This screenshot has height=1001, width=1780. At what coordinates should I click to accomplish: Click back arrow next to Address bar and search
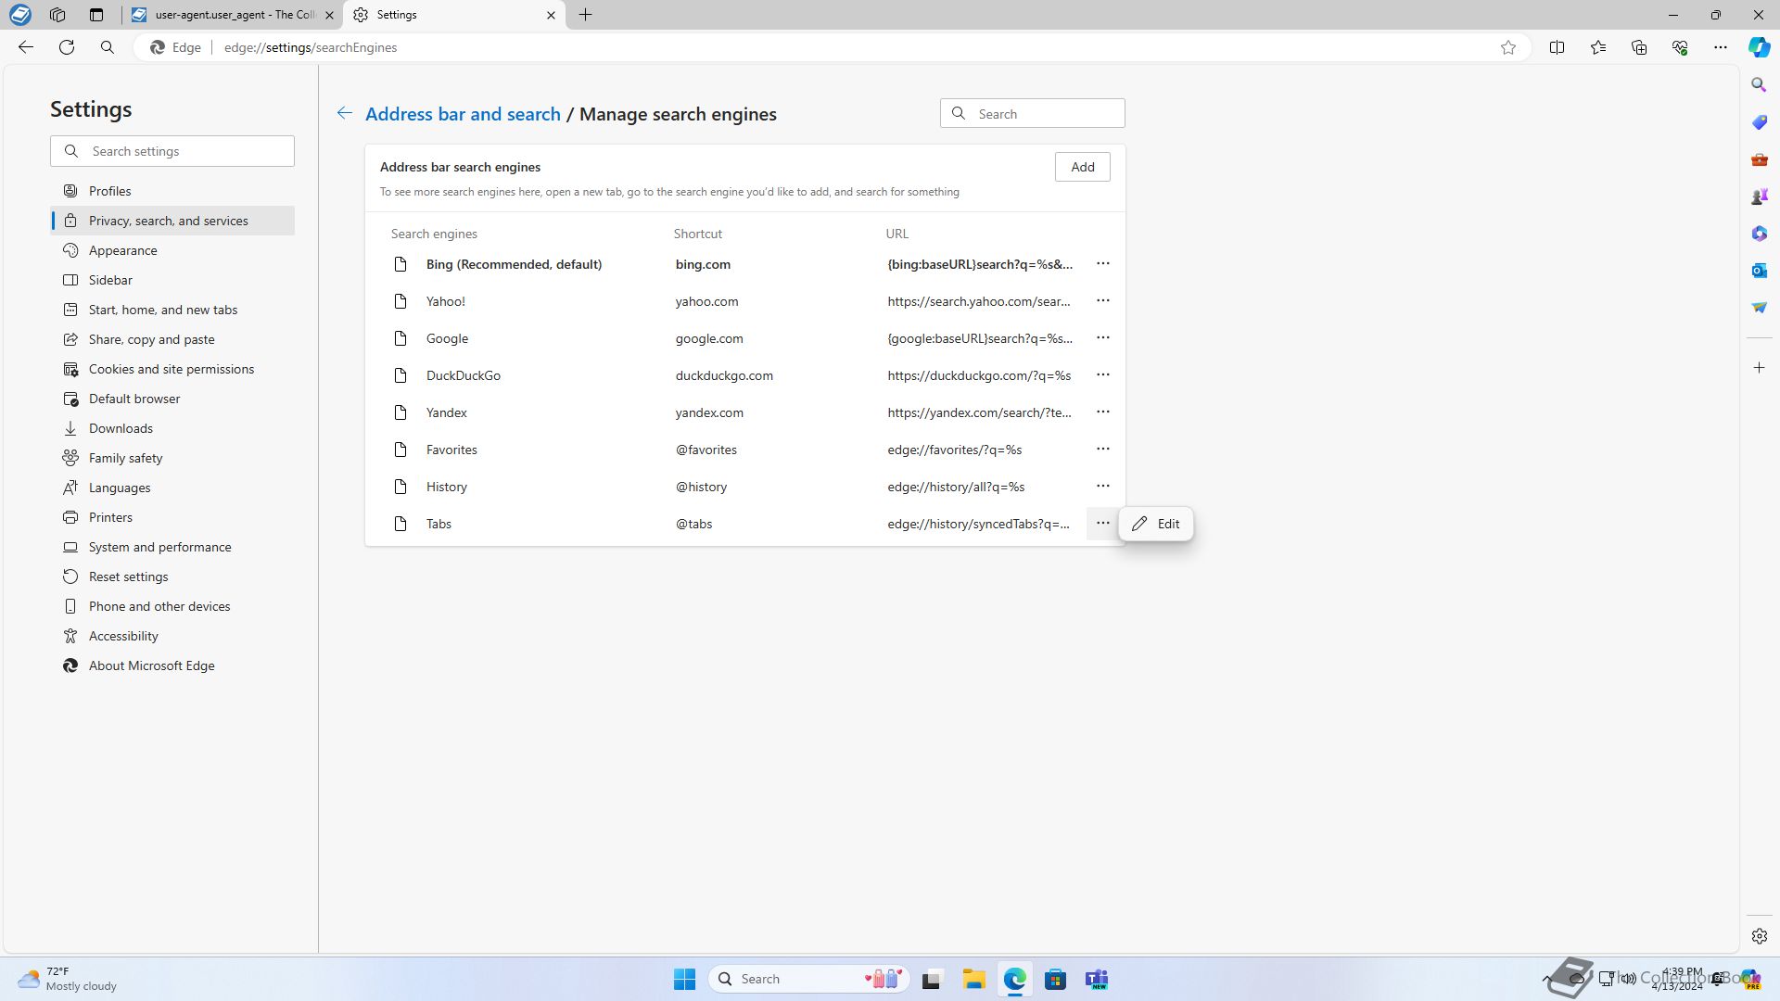point(344,113)
